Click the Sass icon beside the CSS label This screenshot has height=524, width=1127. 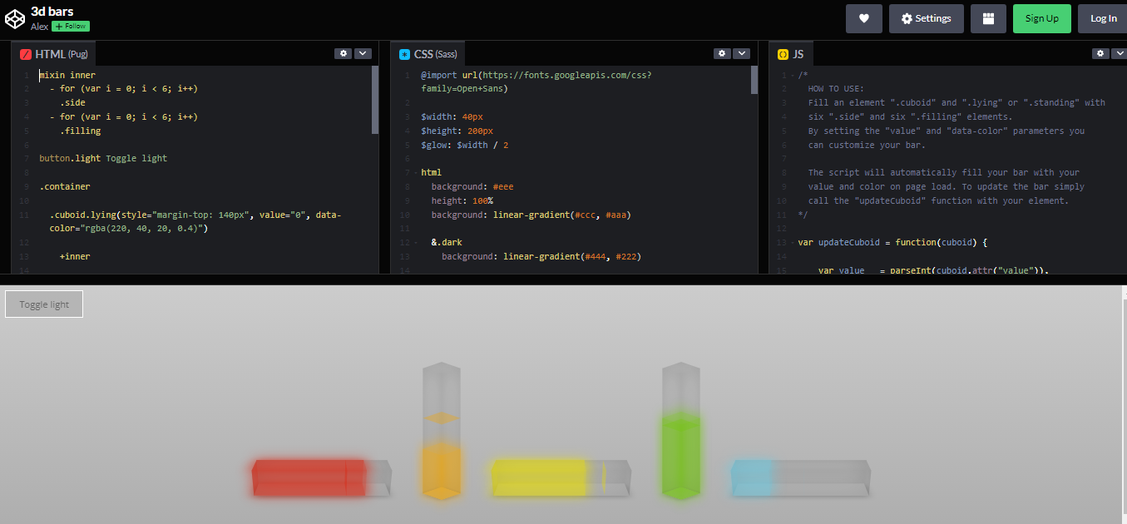[403, 52]
